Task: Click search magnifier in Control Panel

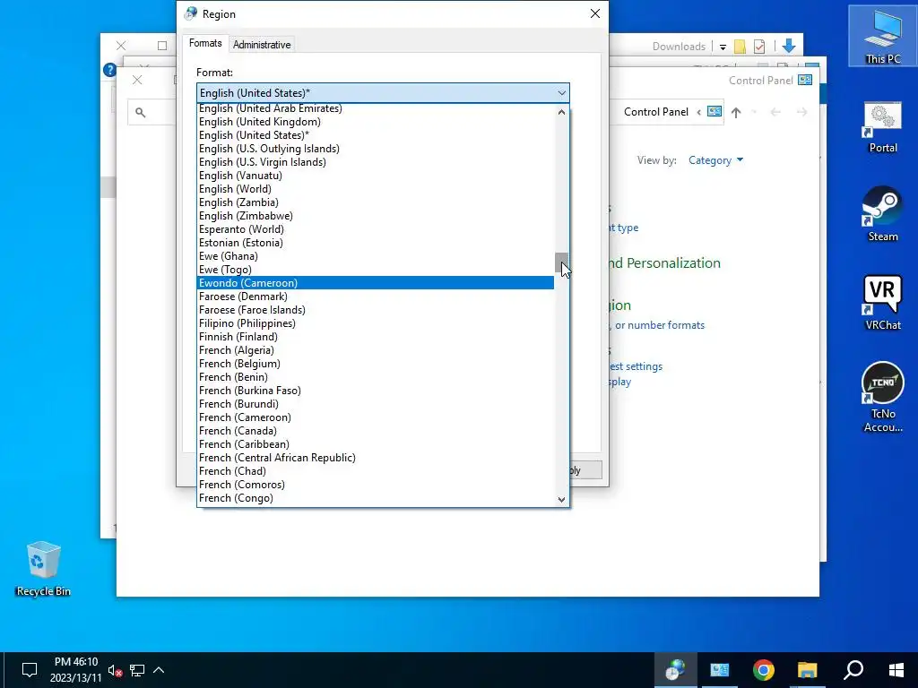Action: coord(140,112)
